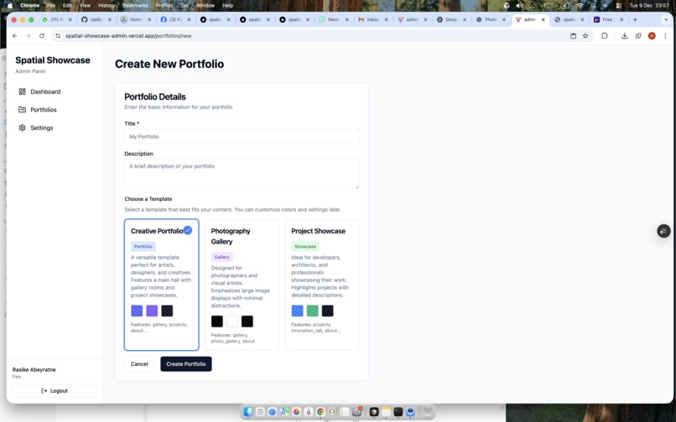Viewport: 676px width, 422px height.
Task: Switch to the Gmail Inbox tab
Action: [373, 19]
